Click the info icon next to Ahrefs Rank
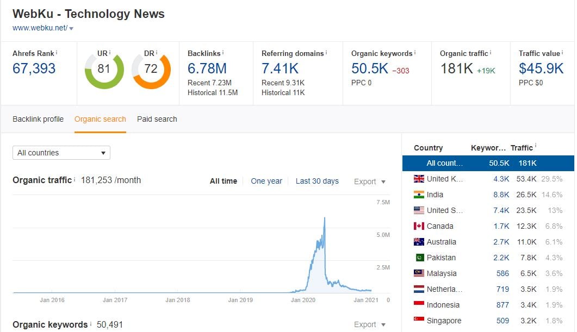The width and height of the screenshot is (577, 332). [x=57, y=52]
